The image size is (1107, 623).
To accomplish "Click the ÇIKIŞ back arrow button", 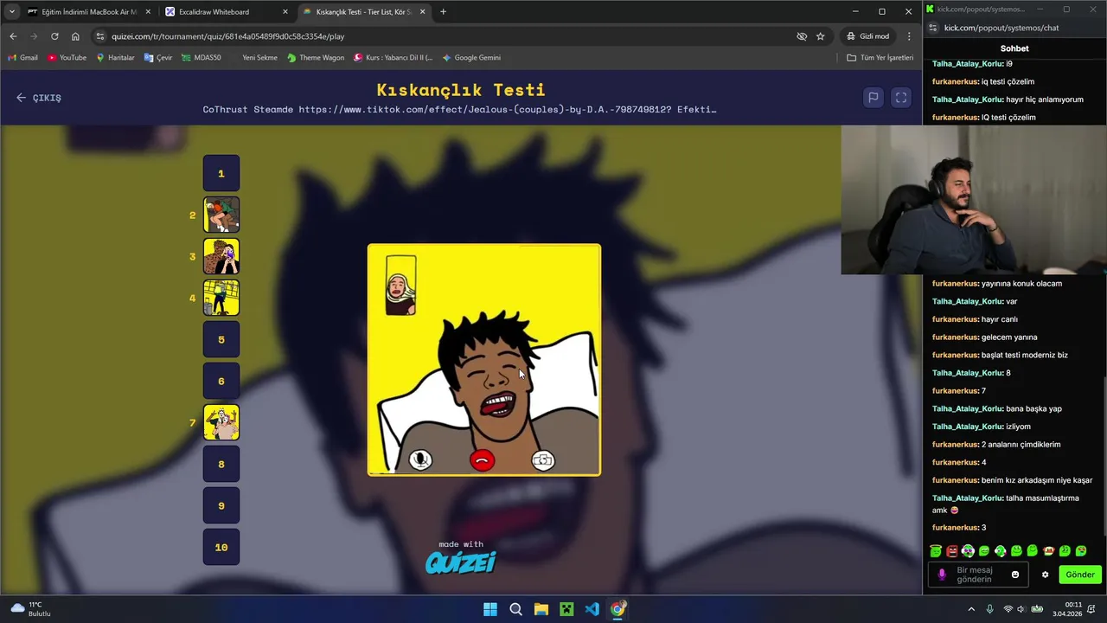I will 38,98.
